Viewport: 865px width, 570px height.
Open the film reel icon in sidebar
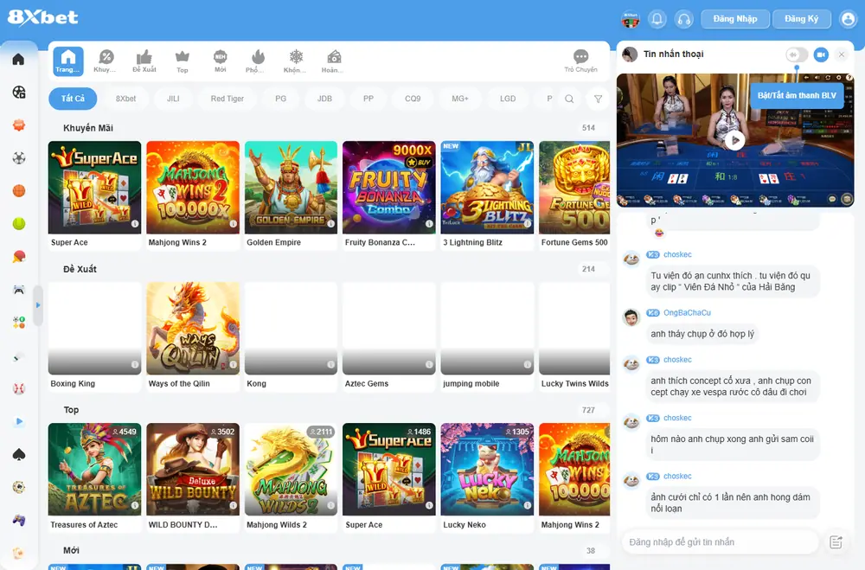coord(19,93)
